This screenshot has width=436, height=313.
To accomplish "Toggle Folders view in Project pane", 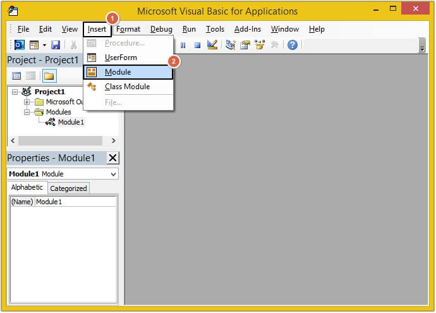I will (49, 76).
